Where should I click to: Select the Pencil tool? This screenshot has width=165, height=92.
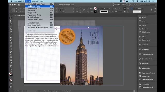tap(11, 40)
